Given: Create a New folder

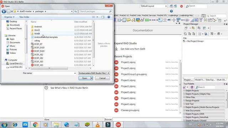Looking at the screenshot, I should click(x=24, y=17).
